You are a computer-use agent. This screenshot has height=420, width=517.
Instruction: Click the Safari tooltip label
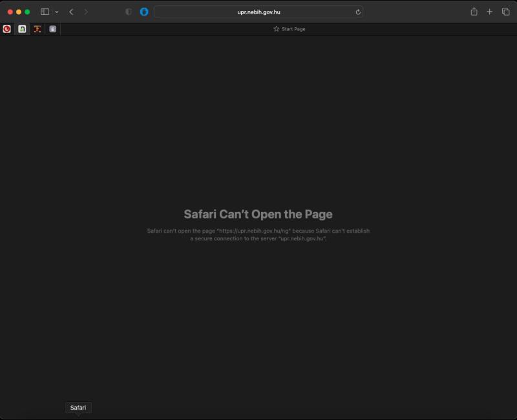pyautogui.click(x=78, y=408)
